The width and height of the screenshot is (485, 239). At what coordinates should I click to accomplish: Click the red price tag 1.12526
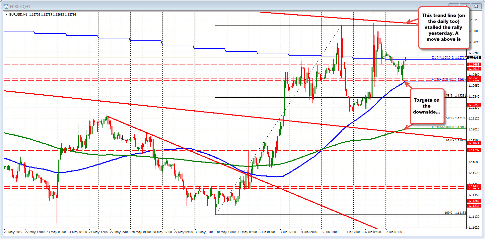[x=474, y=78]
